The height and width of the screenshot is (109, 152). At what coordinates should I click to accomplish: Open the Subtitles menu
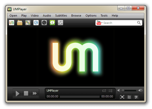61,16
